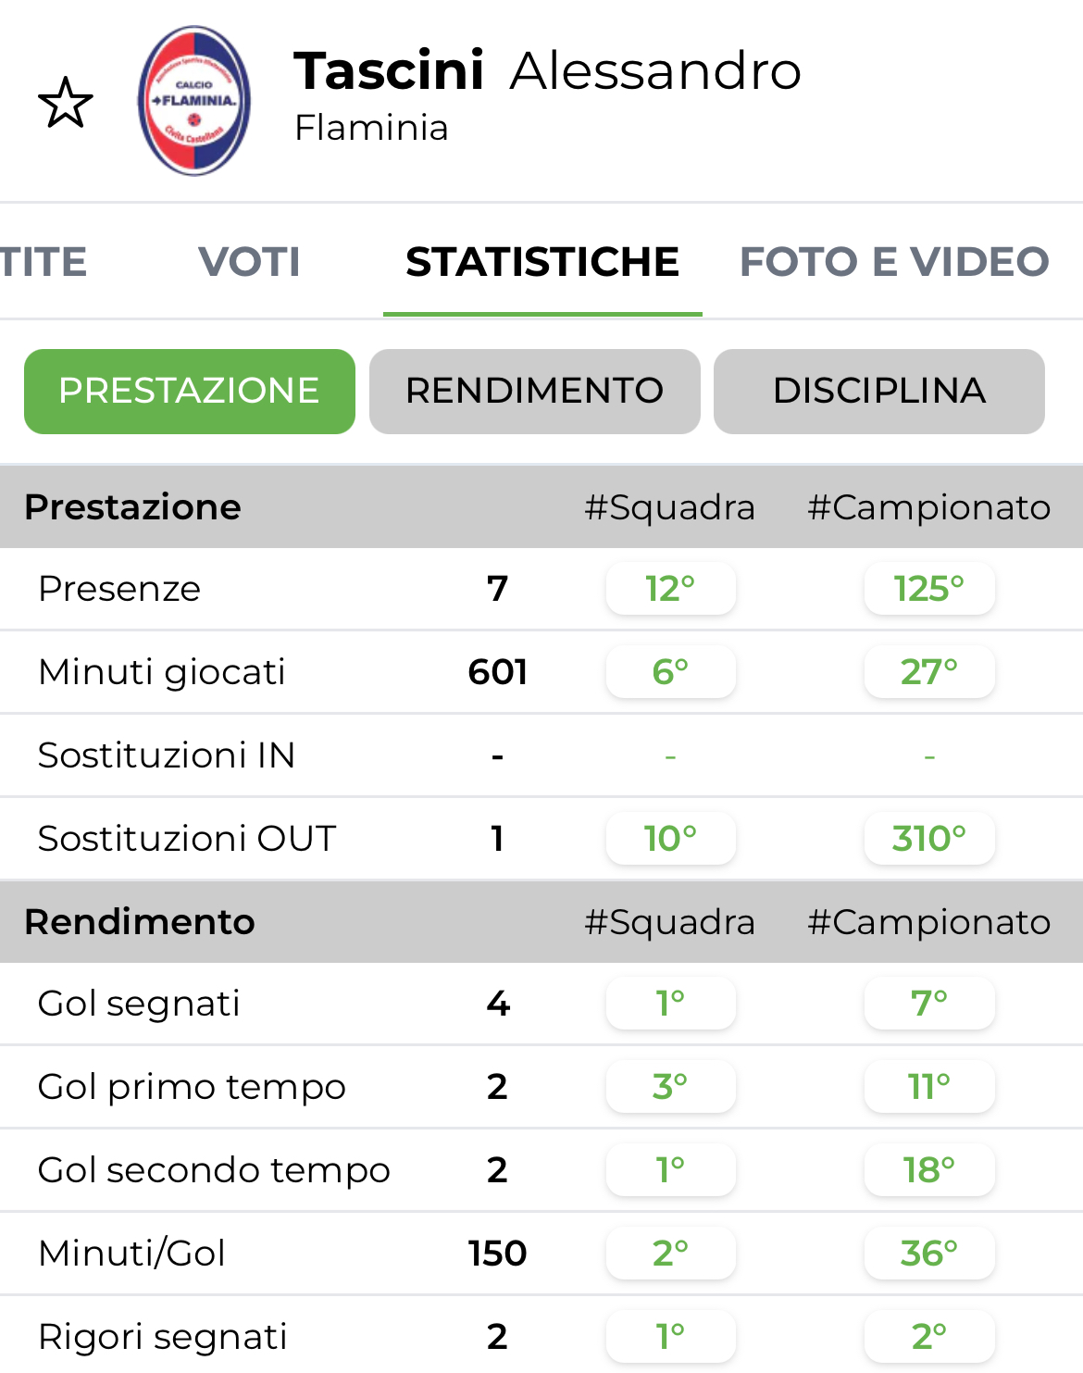Tap Minuti giocati championship rank 27°
Viewport: 1083px width, 1373px height.
[x=929, y=672]
